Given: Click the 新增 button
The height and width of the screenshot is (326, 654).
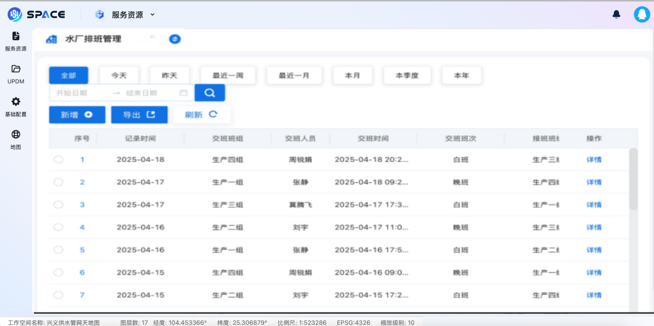Looking at the screenshot, I should tap(77, 114).
